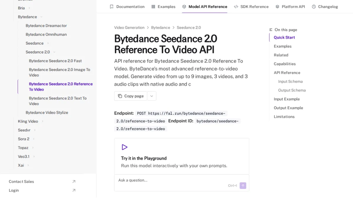
Task: Click the Login link
Action: coord(14,190)
